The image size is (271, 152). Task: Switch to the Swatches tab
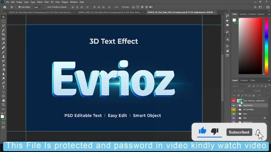(x=243, y=14)
